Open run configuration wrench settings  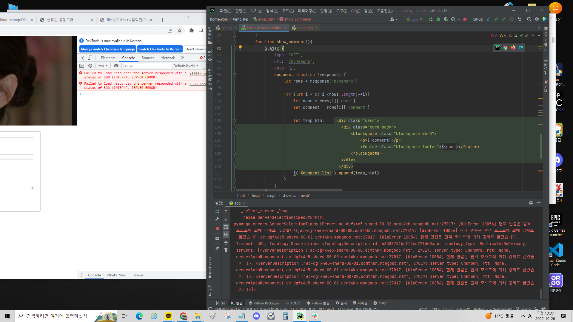pos(217,219)
